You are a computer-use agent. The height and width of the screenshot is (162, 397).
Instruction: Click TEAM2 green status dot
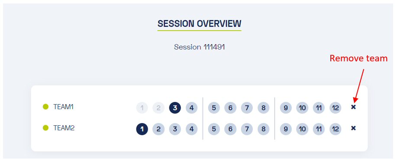pyautogui.click(x=45, y=128)
